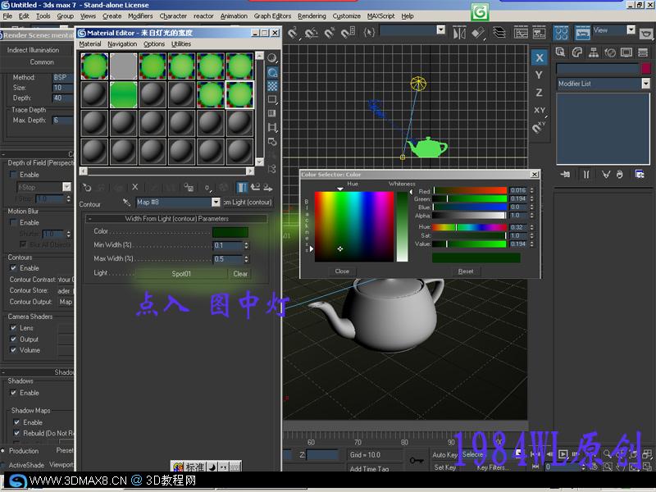Click the Red value spinner arrows

click(532, 190)
